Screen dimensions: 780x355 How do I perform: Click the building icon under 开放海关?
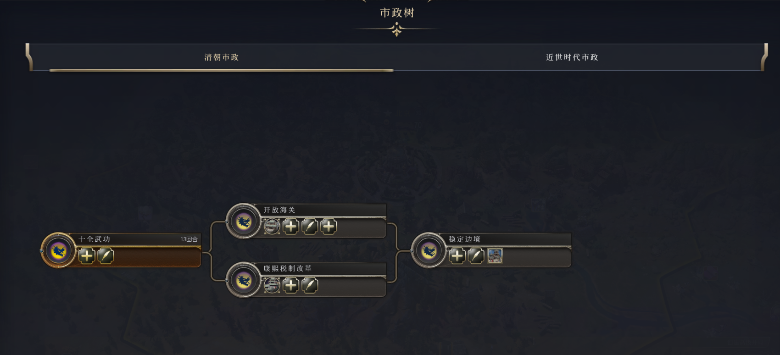272,226
